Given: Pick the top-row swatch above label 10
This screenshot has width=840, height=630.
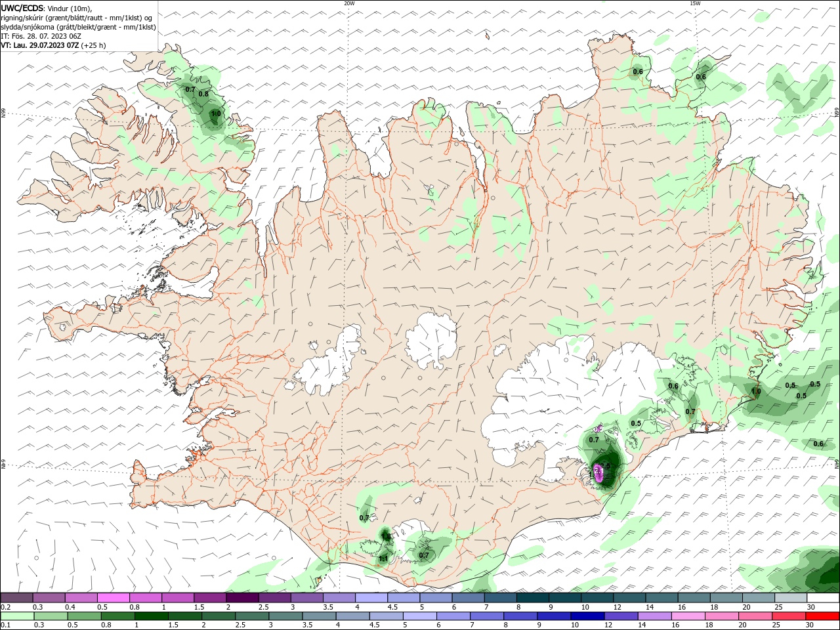Looking at the screenshot, I should click(597, 598).
